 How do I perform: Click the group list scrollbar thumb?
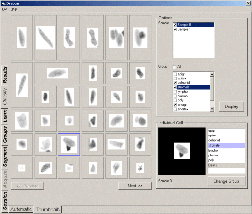click(212, 89)
